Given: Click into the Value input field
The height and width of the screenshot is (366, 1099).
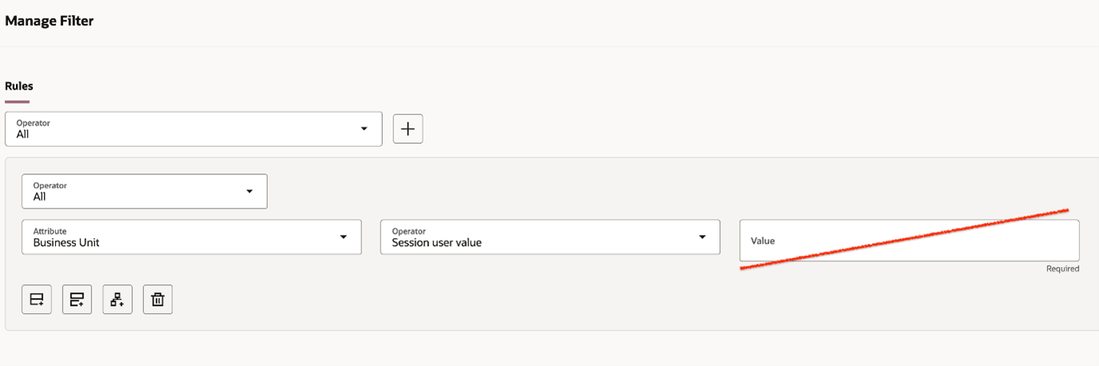Looking at the screenshot, I should click(909, 241).
